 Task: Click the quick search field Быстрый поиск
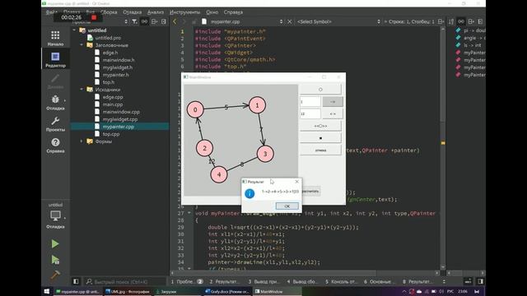coord(125,281)
